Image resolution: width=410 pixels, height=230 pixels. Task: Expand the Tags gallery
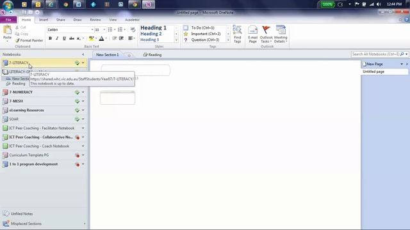pyautogui.click(x=228, y=40)
